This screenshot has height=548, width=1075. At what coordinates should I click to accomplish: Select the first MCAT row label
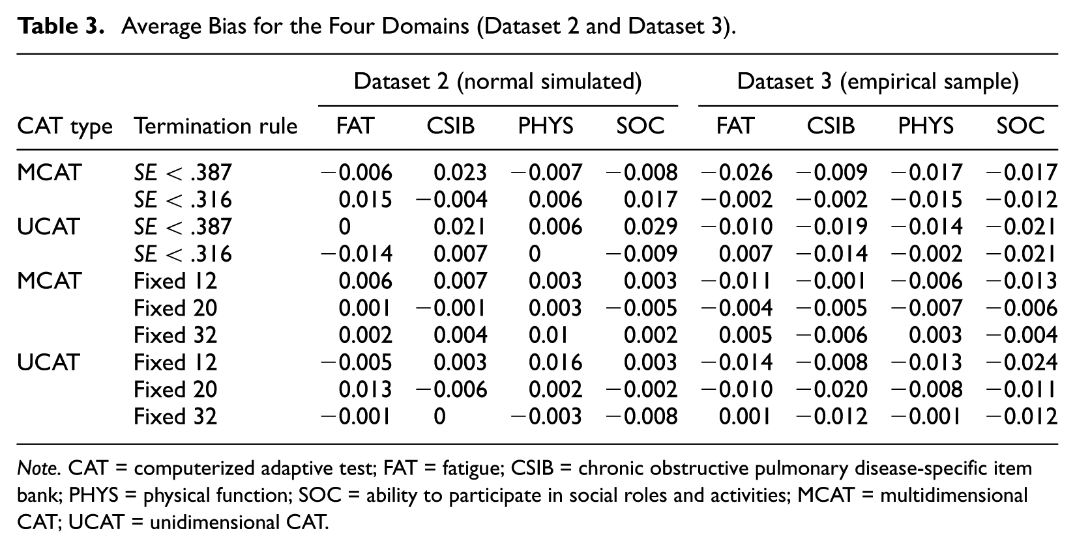tap(50, 172)
